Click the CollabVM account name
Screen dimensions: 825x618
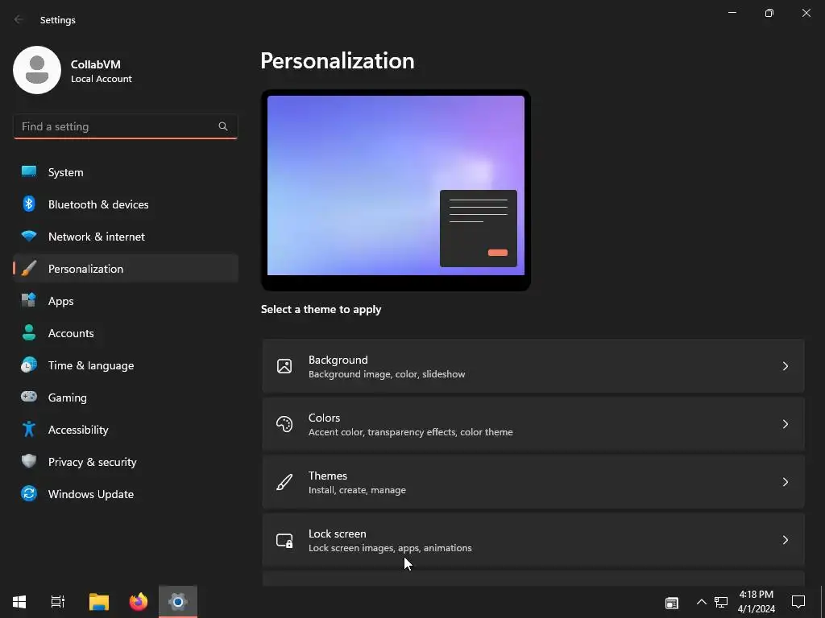[x=96, y=64]
